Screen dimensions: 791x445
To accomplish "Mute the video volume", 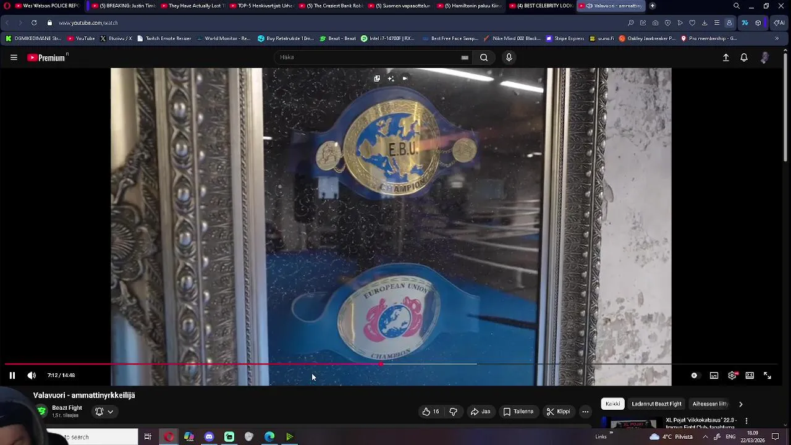I will pyautogui.click(x=32, y=375).
